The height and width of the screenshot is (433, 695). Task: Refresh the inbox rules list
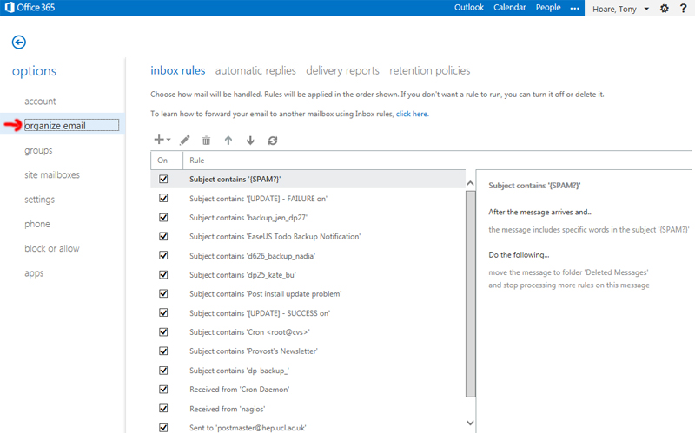273,141
